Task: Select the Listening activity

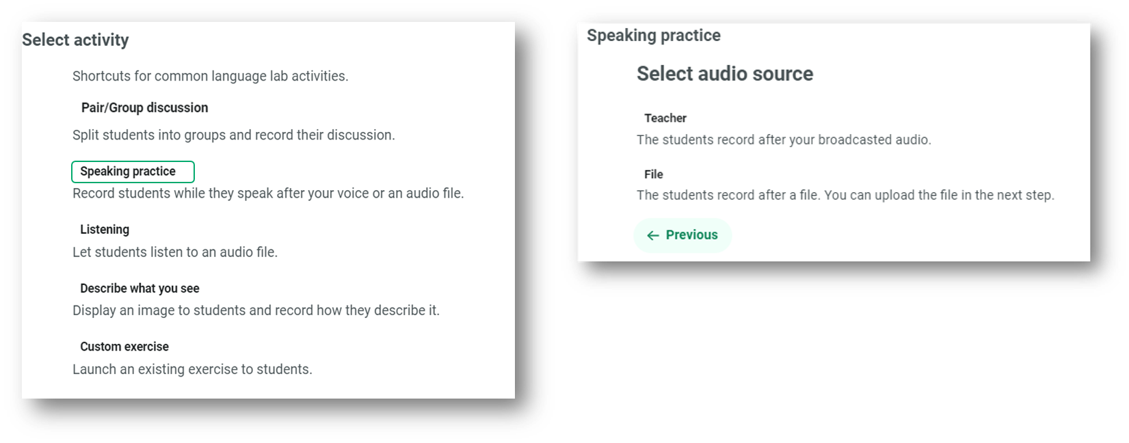Action: coord(105,230)
